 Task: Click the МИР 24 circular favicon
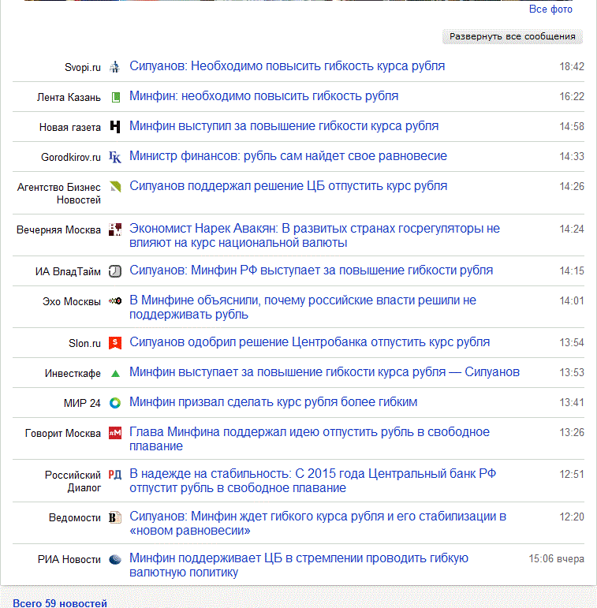click(115, 403)
